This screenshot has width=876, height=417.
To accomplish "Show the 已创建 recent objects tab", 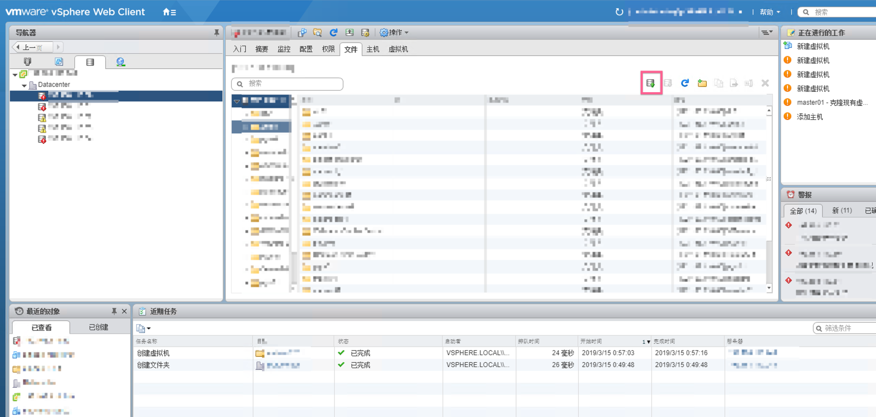I will [98, 327].
